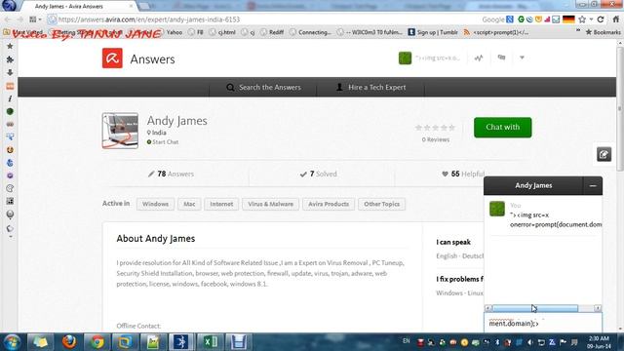Click the Start Chat link
Viewport: 624px width, 351px height.
click(x=163, y=142)
